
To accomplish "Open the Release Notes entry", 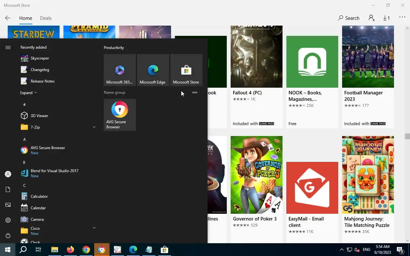I will pos(58,81).
